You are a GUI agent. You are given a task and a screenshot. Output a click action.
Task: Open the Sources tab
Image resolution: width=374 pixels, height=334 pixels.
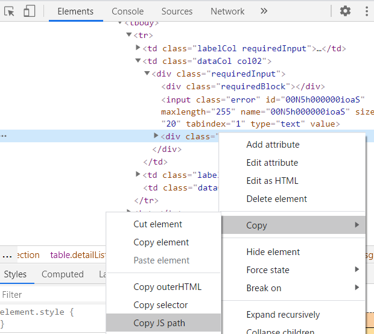pos(177,11)
